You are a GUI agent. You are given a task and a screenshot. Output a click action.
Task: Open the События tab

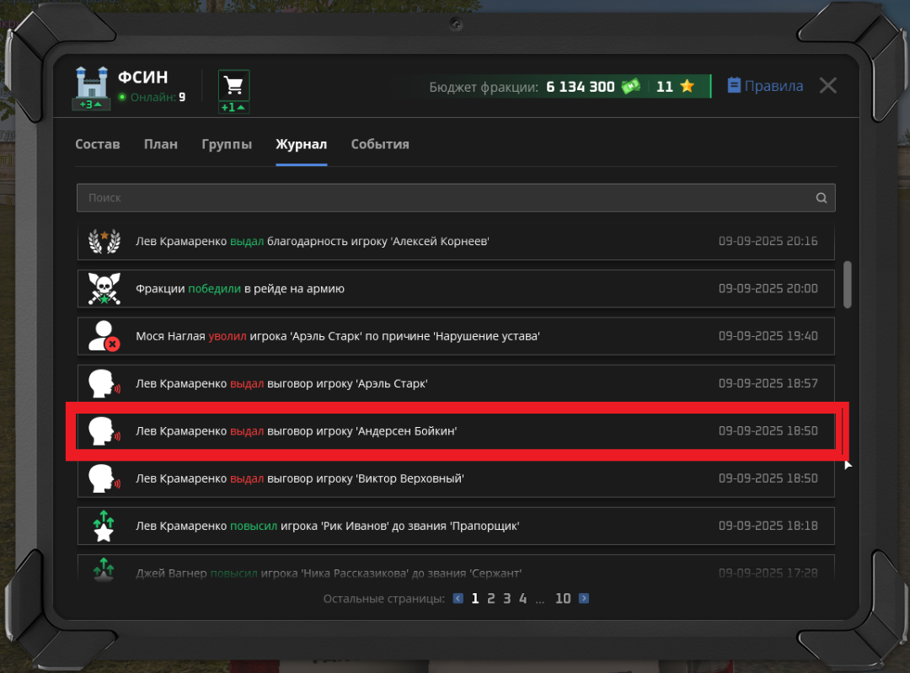380,144
